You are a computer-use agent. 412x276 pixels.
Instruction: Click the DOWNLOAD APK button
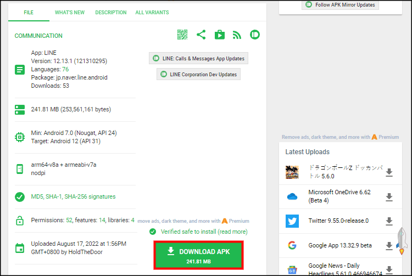pyautogui.click(x=199, y=255)
